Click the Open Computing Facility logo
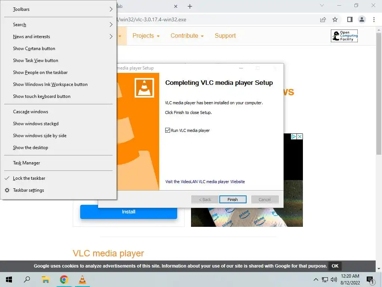 (344, 36)
